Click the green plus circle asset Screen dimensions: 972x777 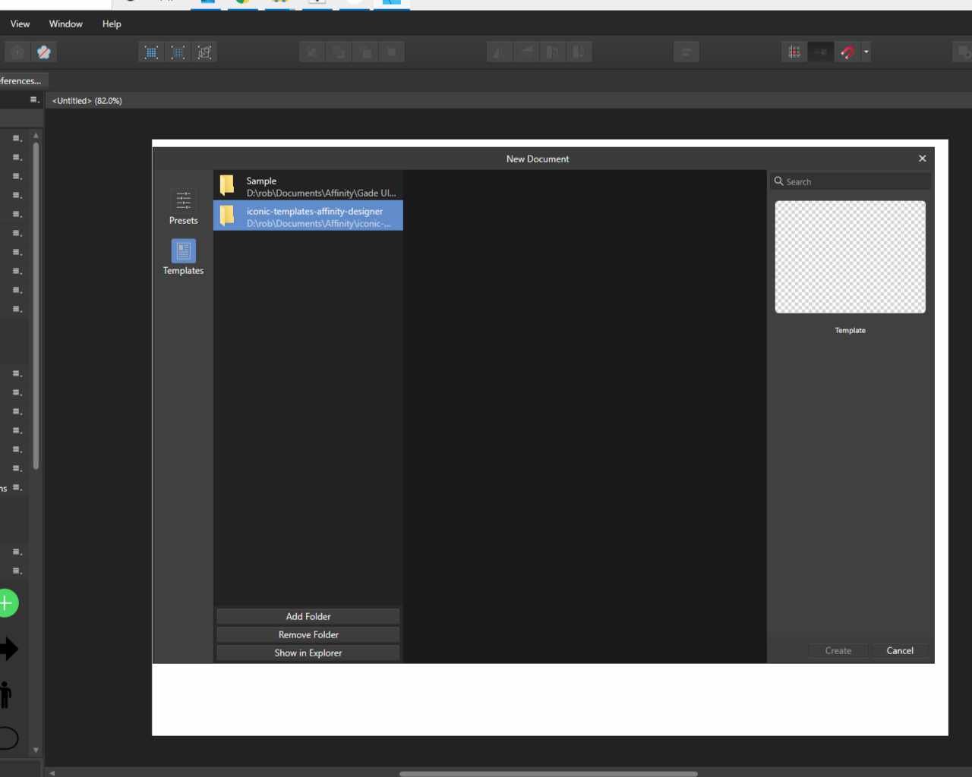[7, 603]
